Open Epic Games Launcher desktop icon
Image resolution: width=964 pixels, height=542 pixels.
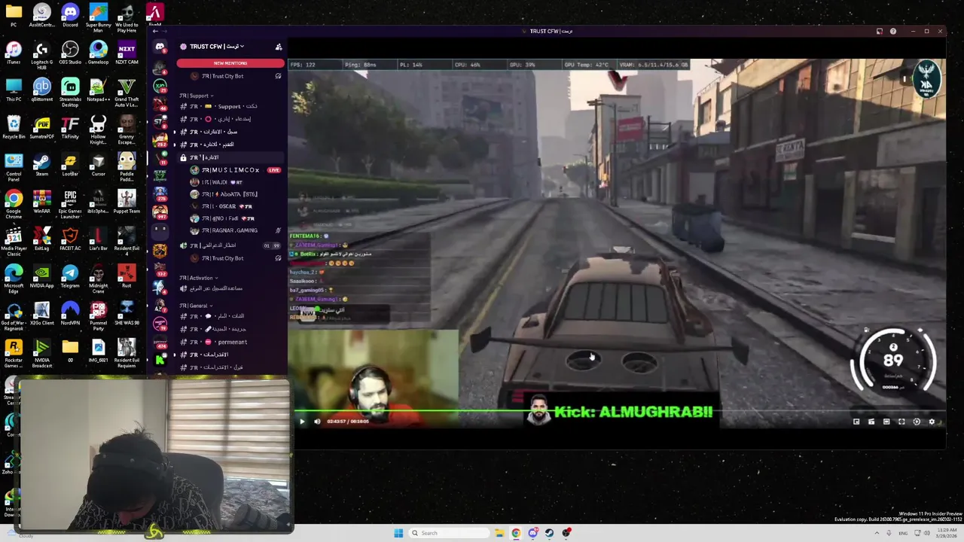pos(70,203)
